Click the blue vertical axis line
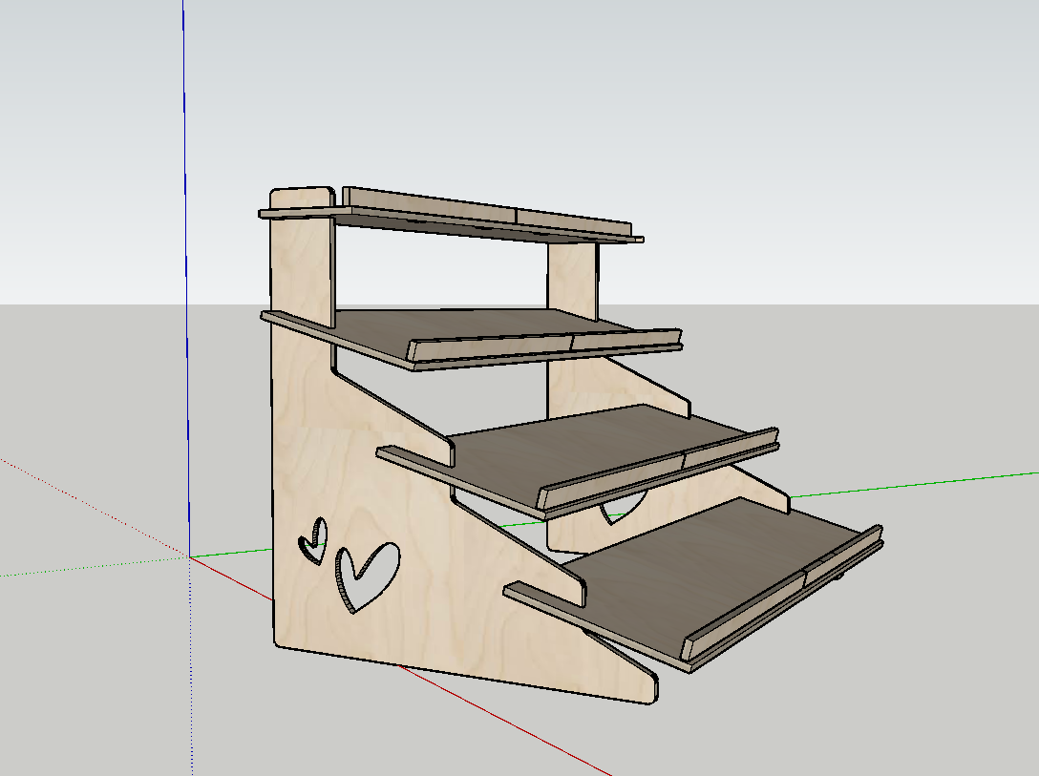This screenshot has width=1039, height=776. pyautogui.click(x=185, y=286)
